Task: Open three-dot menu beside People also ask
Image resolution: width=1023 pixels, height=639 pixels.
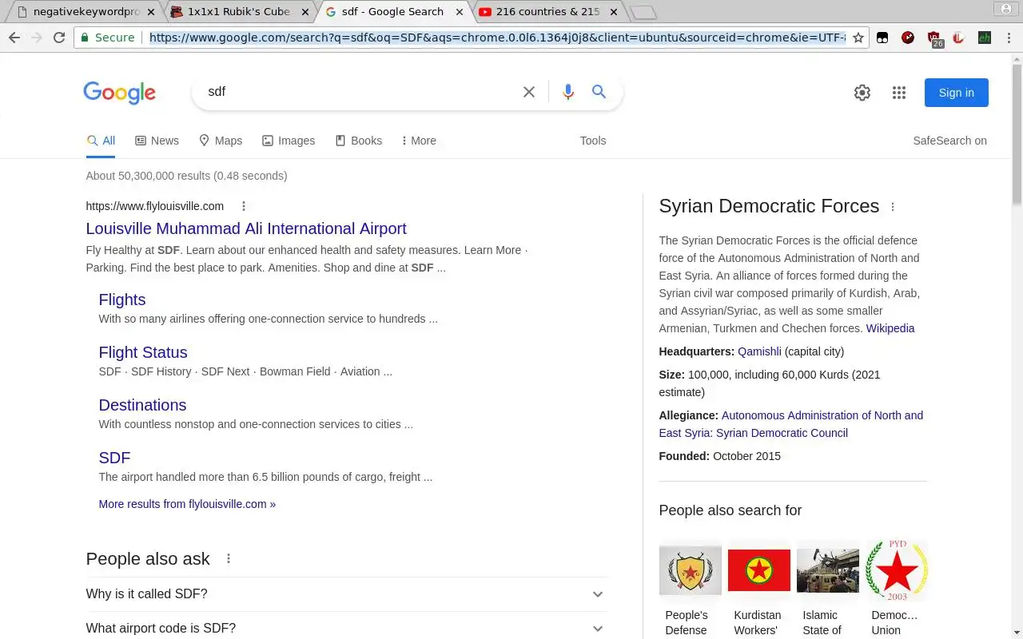Action: pyautogui.click(x=229, y=559)
